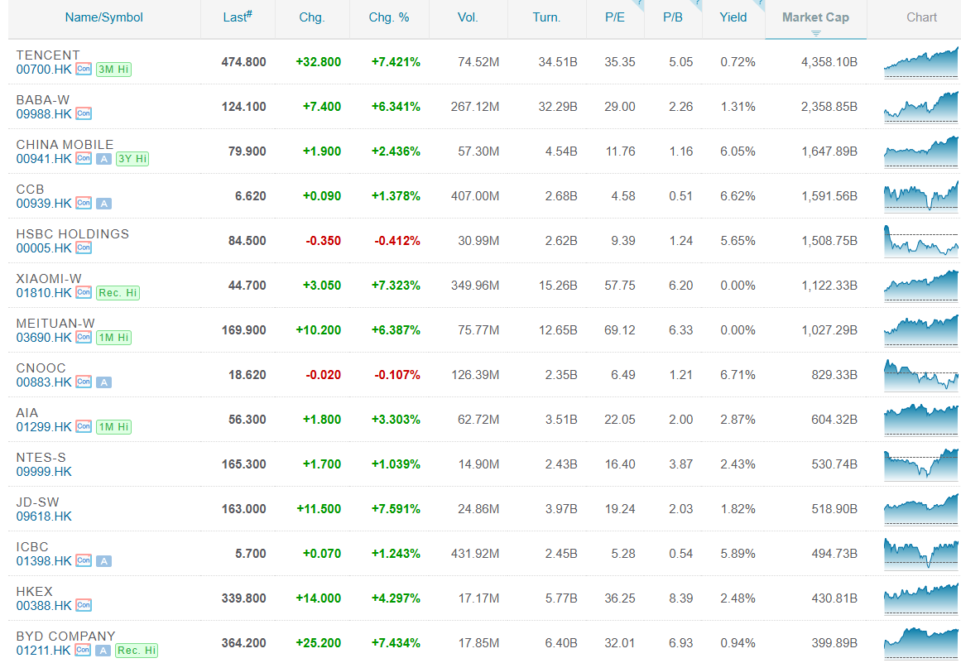Click JD-SW percent change +7.591%
Image resolution: width=961 pixels, height=663 pixels.
[396, 509]
